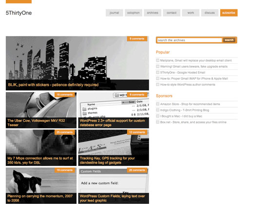
Task: Open the 7 Mbps connection DSL post thumbnail
Action: 41,148
